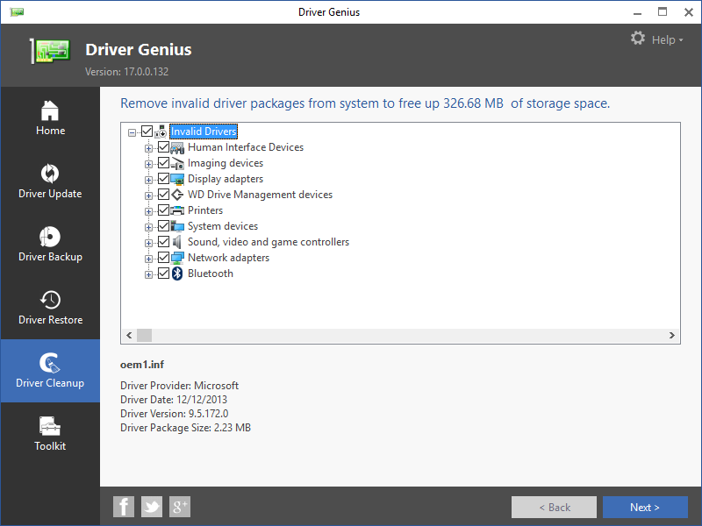Select the Driver Cleanup icon

point(50,363)
